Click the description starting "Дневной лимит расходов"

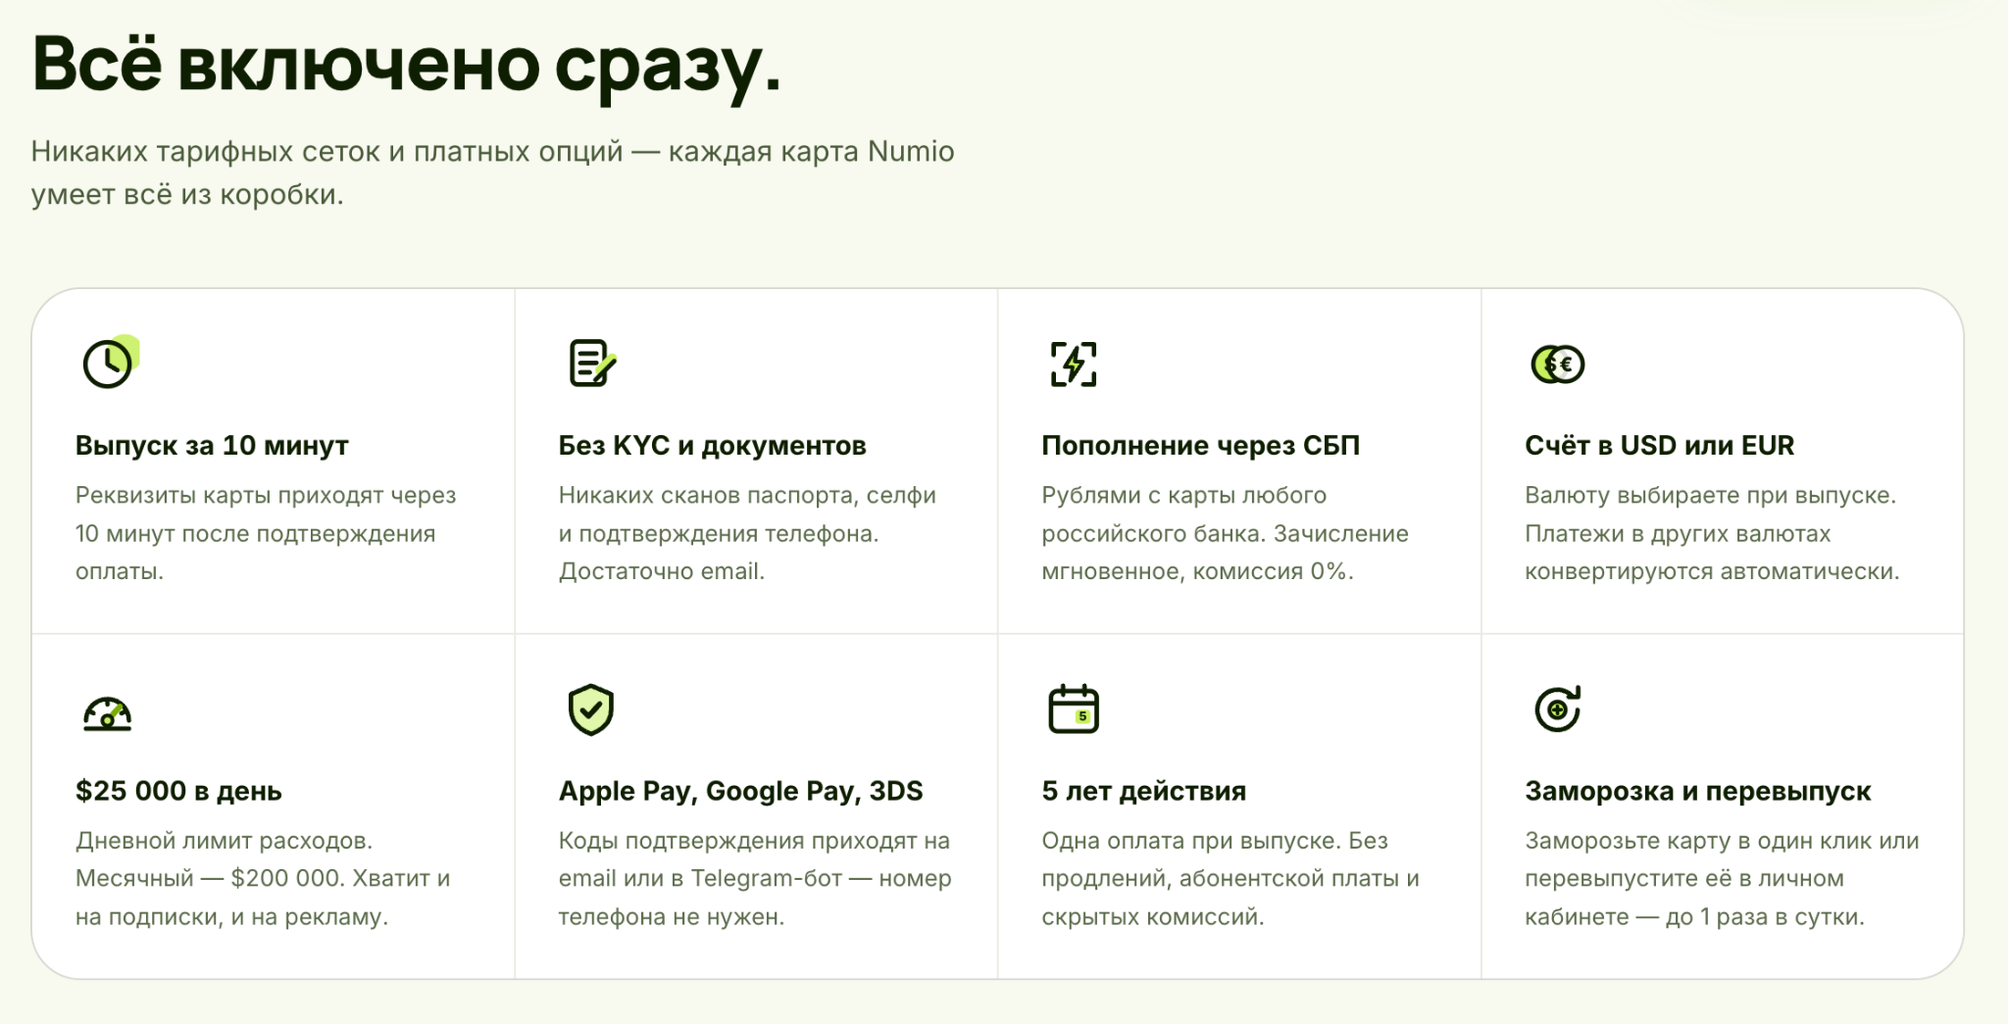263,879
